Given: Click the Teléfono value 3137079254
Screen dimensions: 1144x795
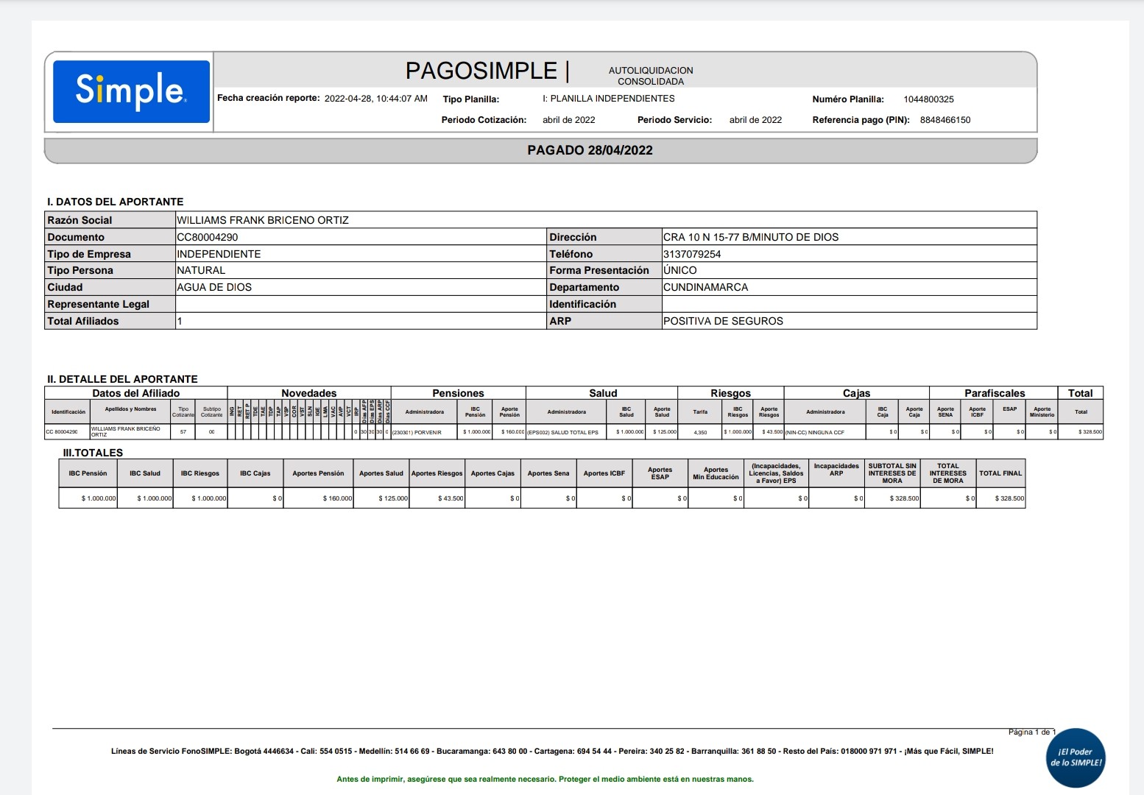Looking at the screenshot, I should click(x=692, y=254).
